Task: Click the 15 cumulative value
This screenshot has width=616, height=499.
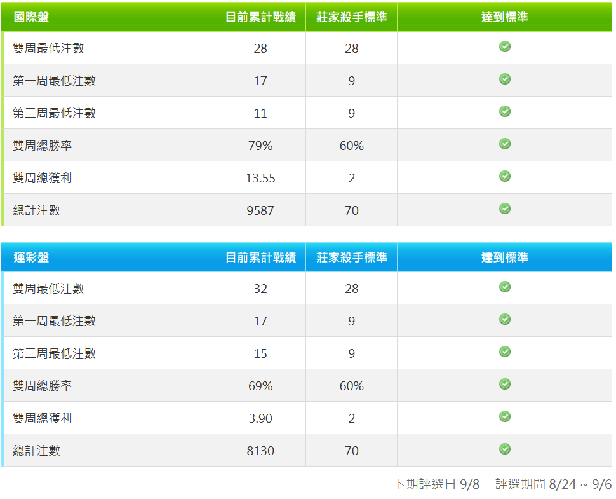Action: [260, 354]
